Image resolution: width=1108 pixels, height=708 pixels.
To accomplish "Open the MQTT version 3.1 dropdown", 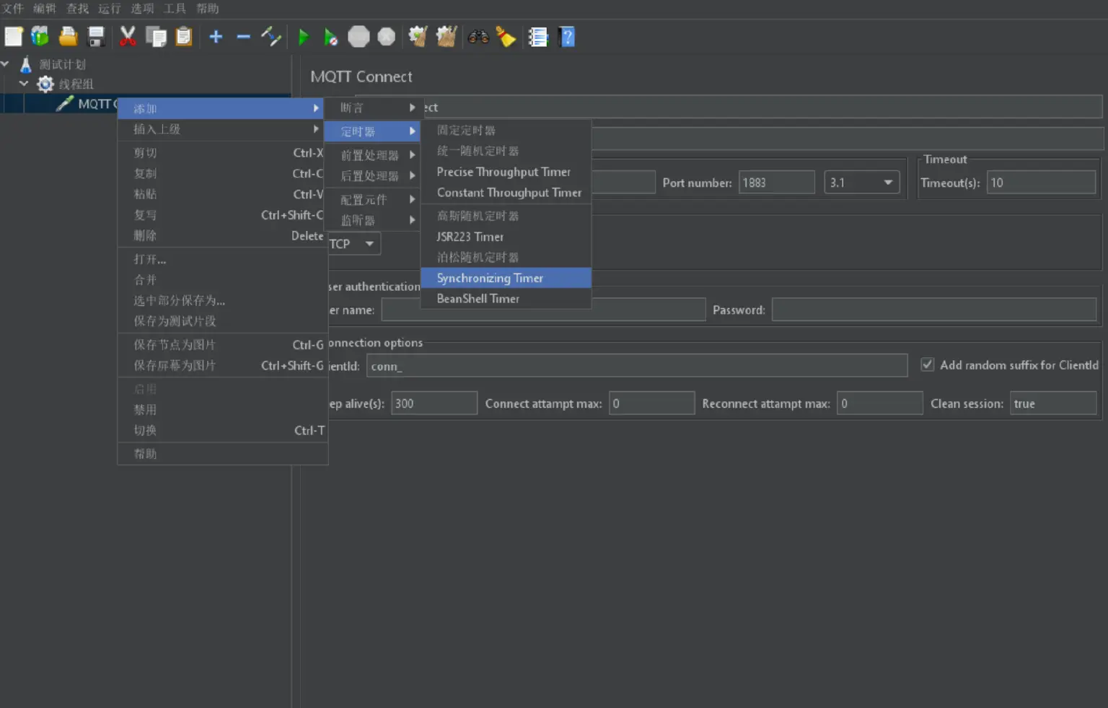I will 861,183.
